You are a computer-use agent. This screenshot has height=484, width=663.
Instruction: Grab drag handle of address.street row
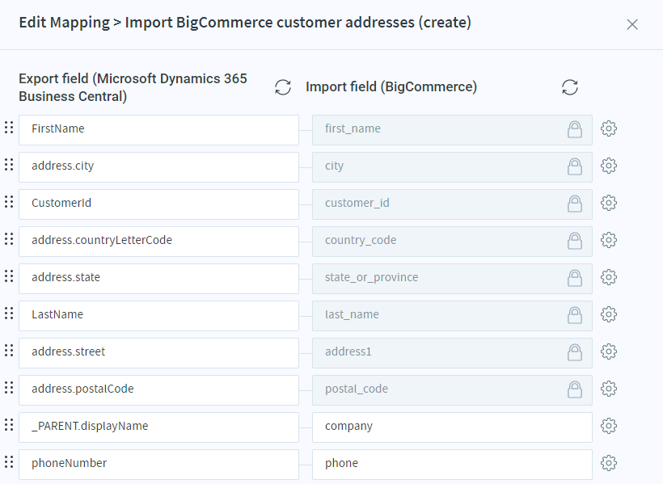pyautogui.click(x=9, y=351)
